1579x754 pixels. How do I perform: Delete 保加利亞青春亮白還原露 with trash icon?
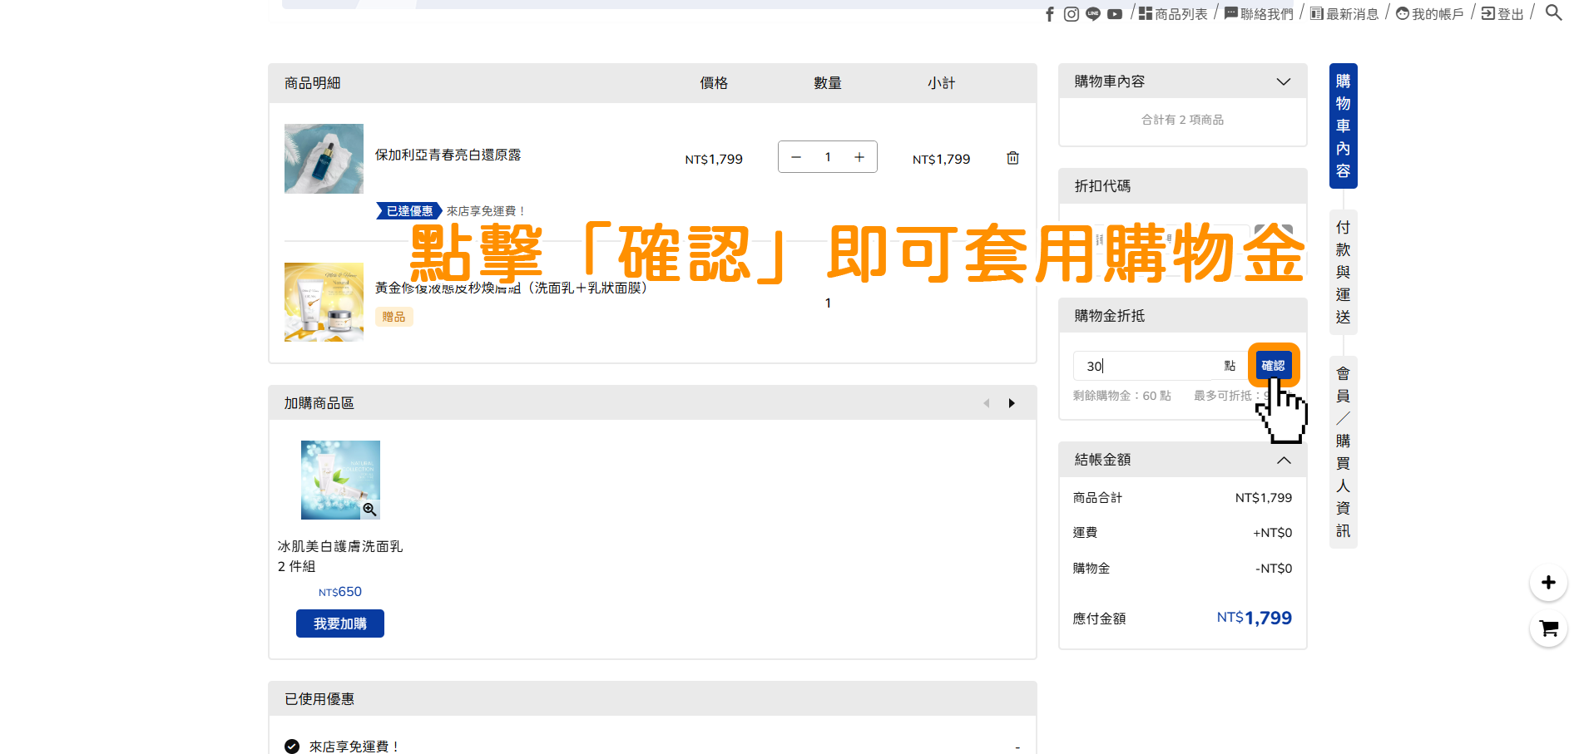point(1012,158)
